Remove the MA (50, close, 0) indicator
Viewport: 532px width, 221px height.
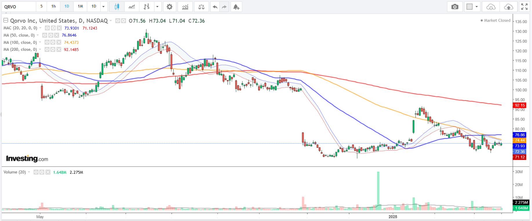57,35
